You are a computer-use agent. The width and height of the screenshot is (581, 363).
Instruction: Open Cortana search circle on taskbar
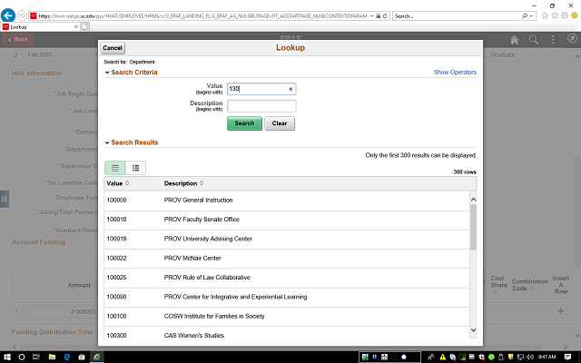(x=22, y=357)
